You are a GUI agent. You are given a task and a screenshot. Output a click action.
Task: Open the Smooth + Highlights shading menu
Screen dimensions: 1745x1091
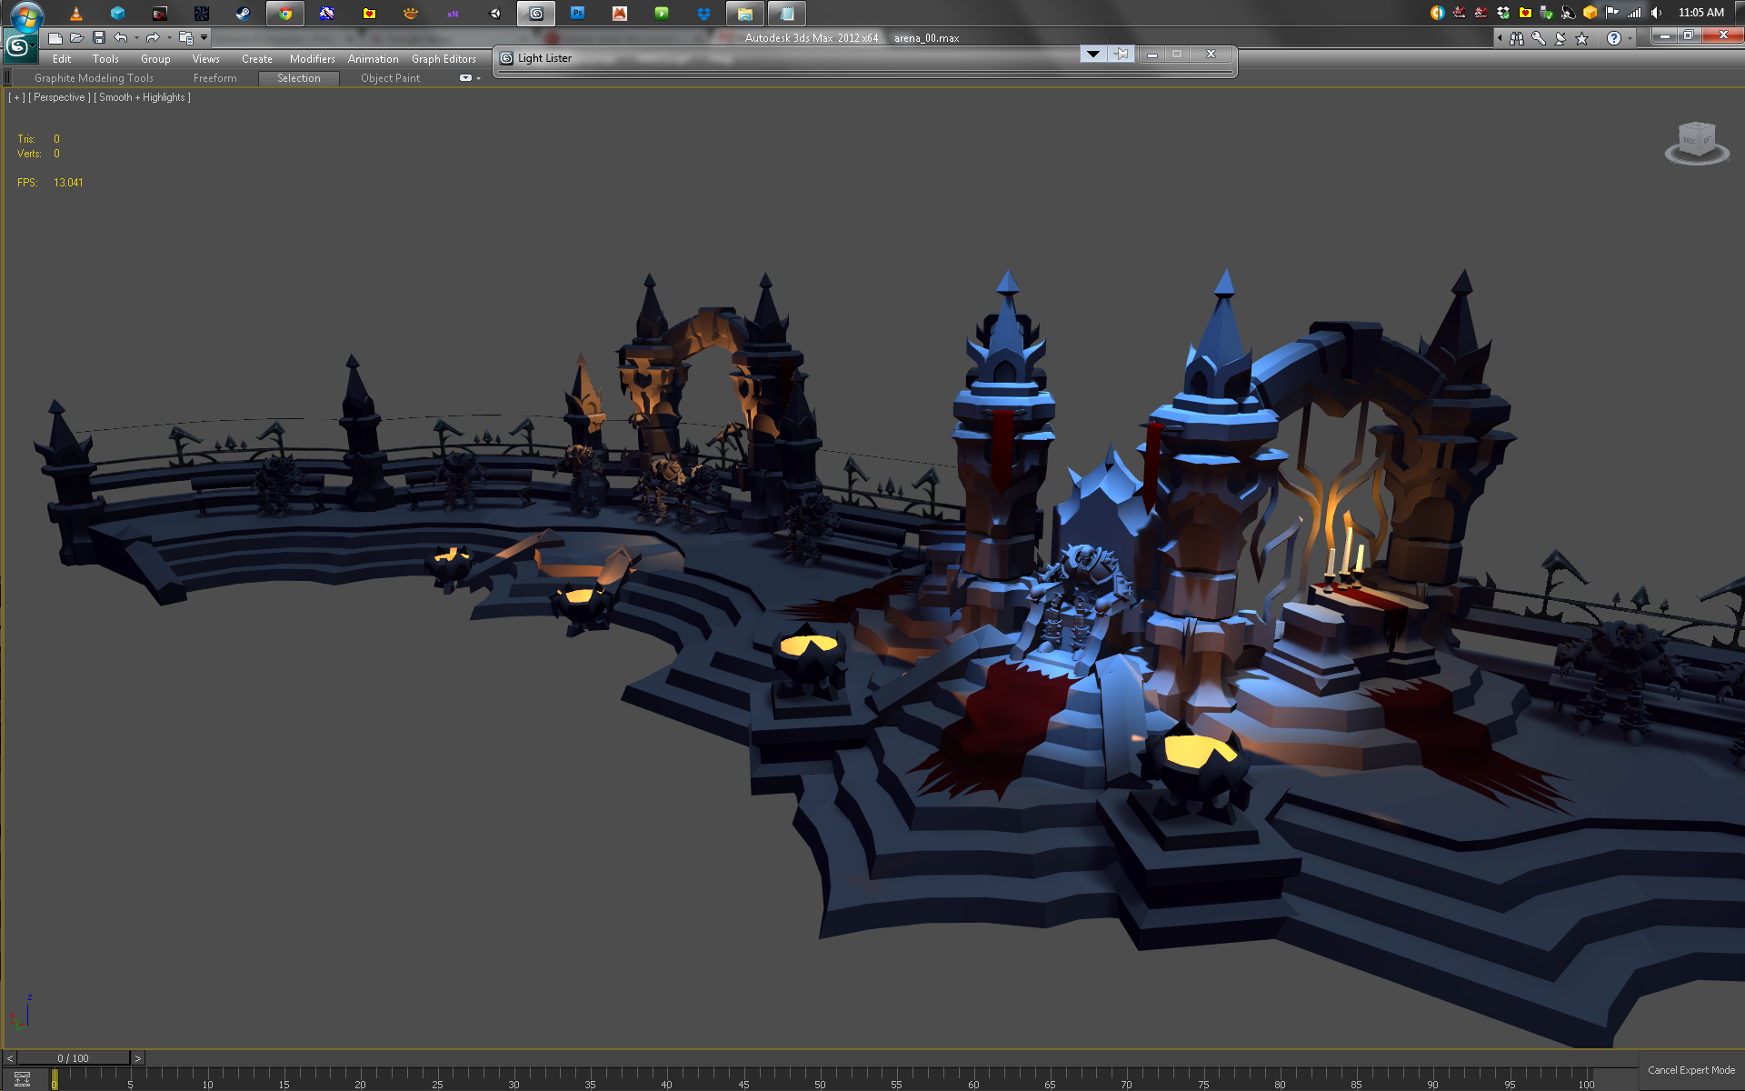coord(142,97)
